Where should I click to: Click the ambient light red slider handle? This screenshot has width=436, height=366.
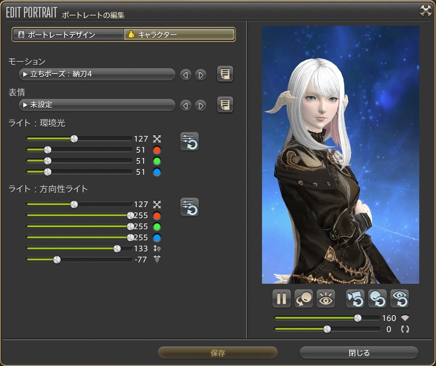[x=47, y=150]
